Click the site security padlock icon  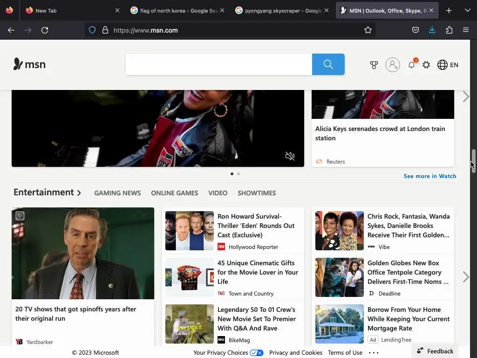(105, 30)
